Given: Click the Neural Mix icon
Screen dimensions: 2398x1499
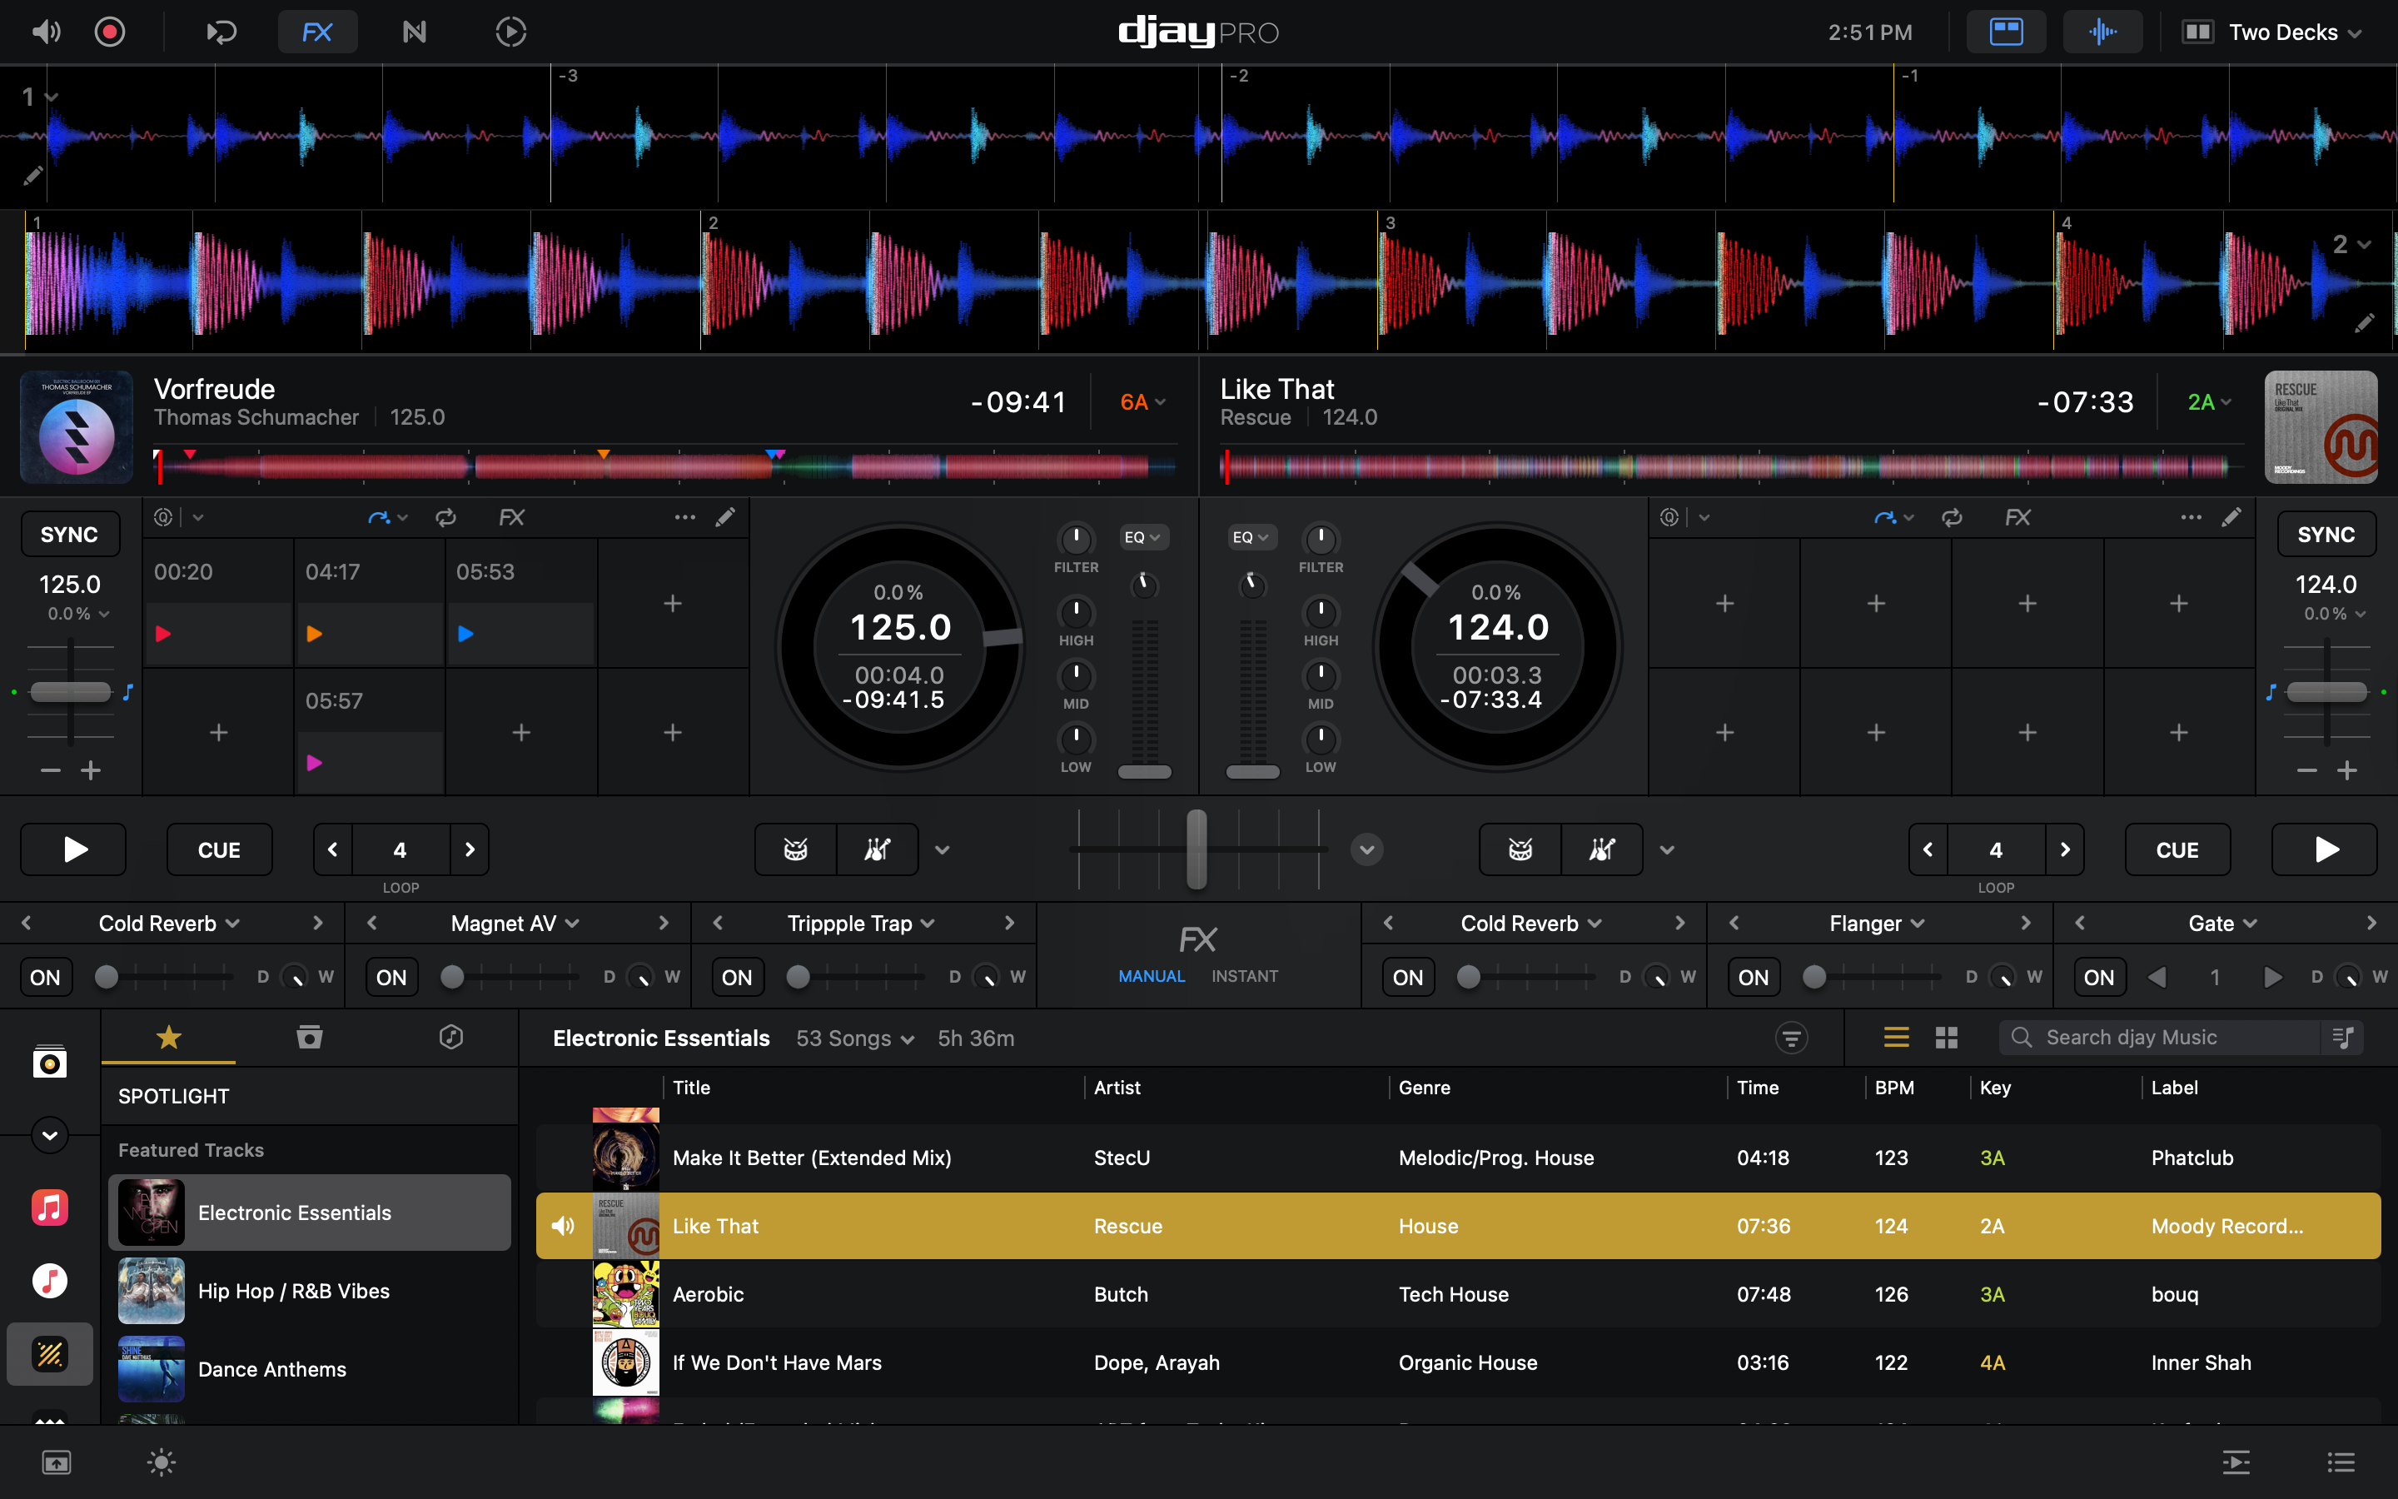Looking at the screenshot, I should 414,32.
